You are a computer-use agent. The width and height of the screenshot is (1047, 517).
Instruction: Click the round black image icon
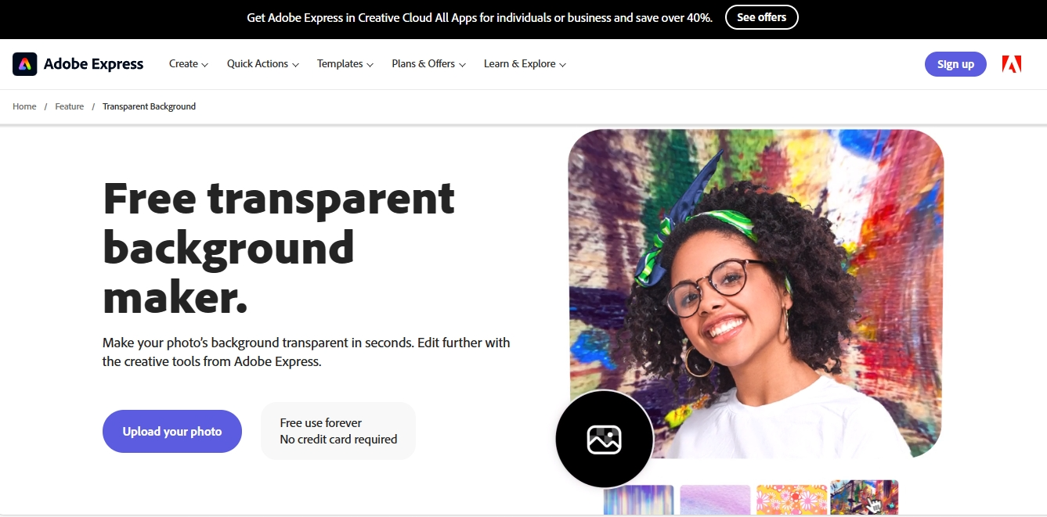604,439
